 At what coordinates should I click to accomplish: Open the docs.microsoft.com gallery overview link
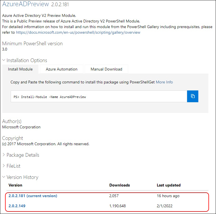click(x=78, y=32)
